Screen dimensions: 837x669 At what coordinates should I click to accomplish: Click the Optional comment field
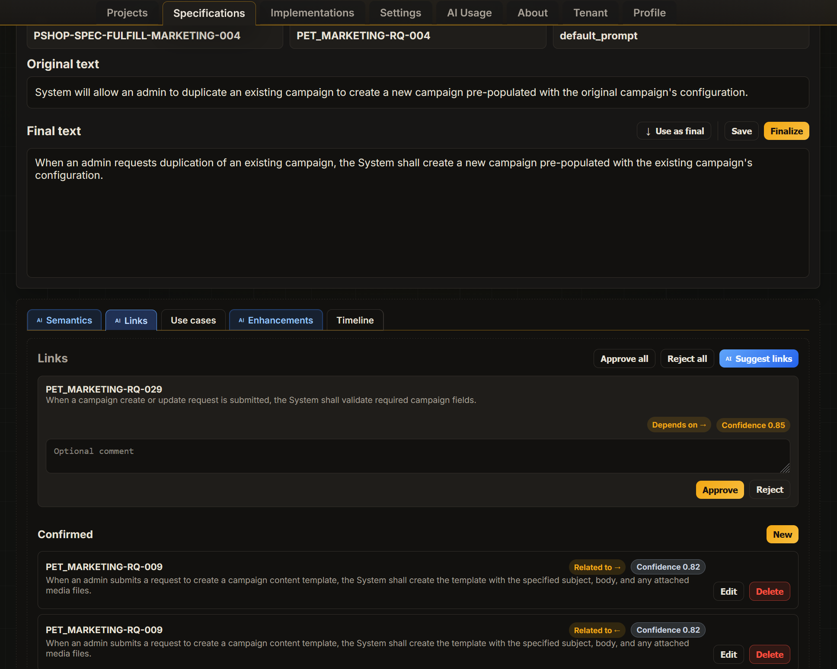tap(418, 456)
